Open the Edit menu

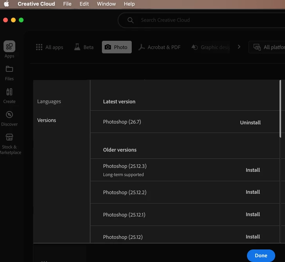tap(84, 4)
